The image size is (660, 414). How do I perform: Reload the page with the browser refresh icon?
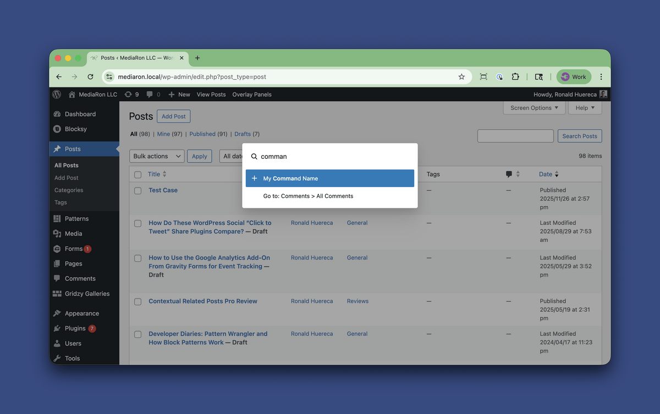pos(90,77)
